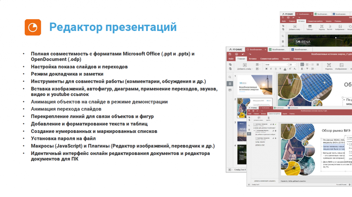The image size is (352, 197).
Task: Click Удалить trash icon in Совместная работа window
Action: click(268, 118)
